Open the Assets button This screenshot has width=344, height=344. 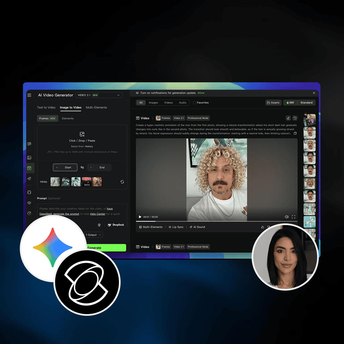click(273, 103)
